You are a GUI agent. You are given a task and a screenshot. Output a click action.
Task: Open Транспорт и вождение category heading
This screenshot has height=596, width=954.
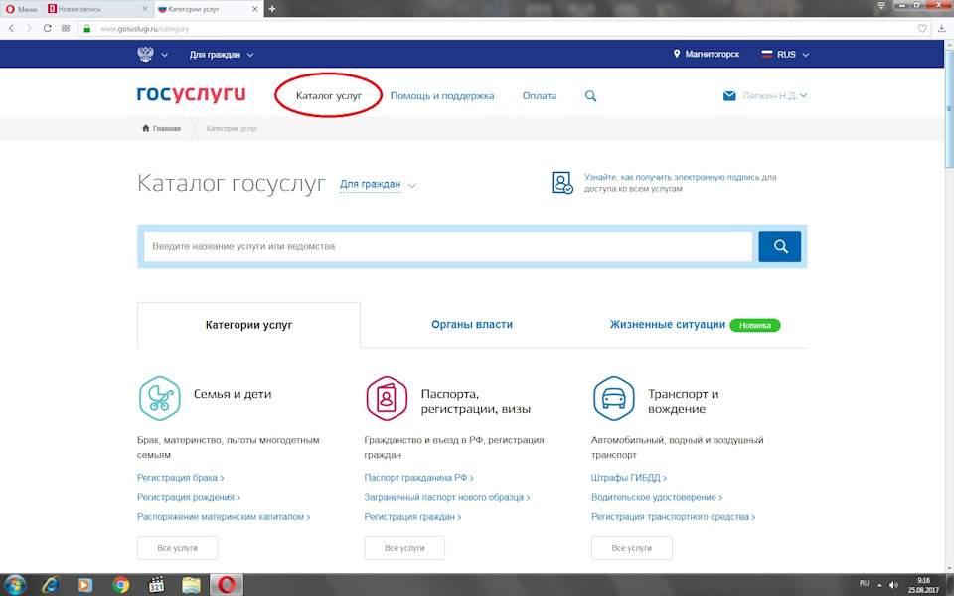click(684, 402)
